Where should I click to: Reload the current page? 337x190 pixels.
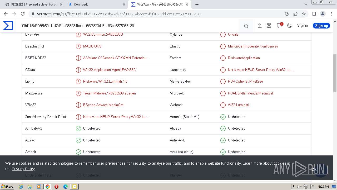(x=23, y=14)
